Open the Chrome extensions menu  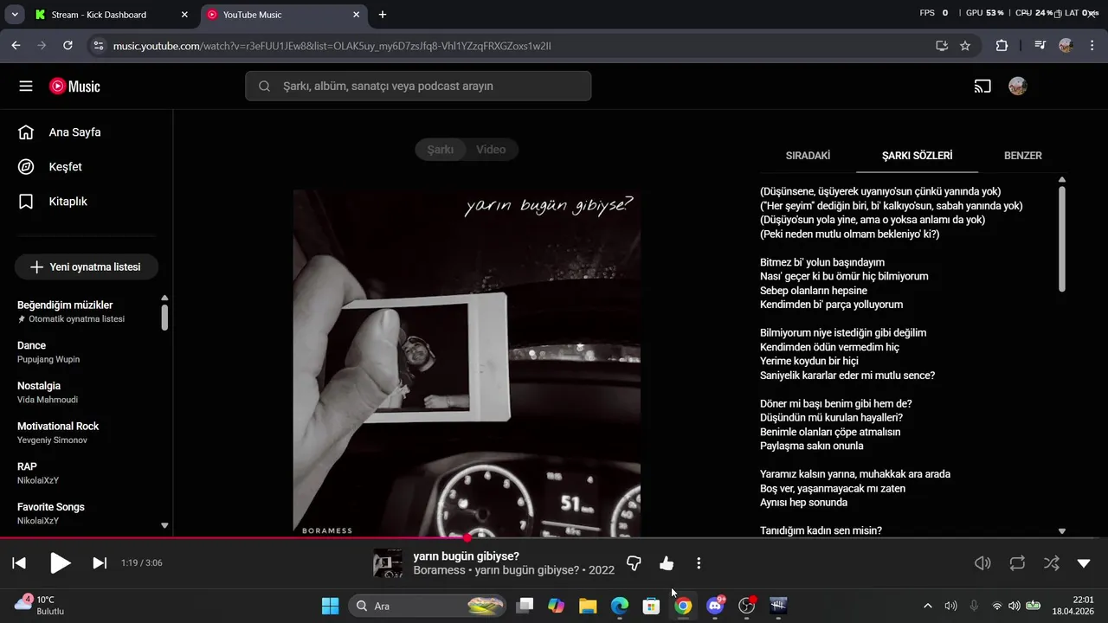pos(1002,46)
